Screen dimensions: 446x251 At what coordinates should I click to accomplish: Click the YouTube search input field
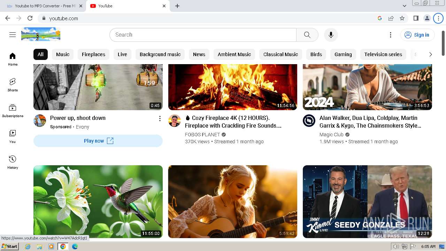pyautogui.click(x=203, y=35)
